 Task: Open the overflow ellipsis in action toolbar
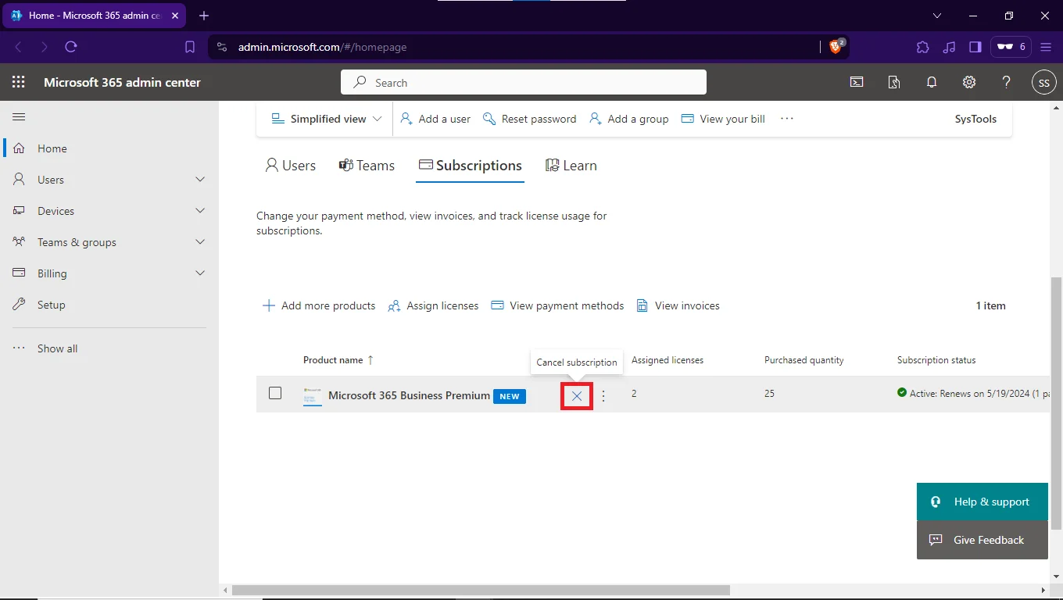tap(787, 119)
